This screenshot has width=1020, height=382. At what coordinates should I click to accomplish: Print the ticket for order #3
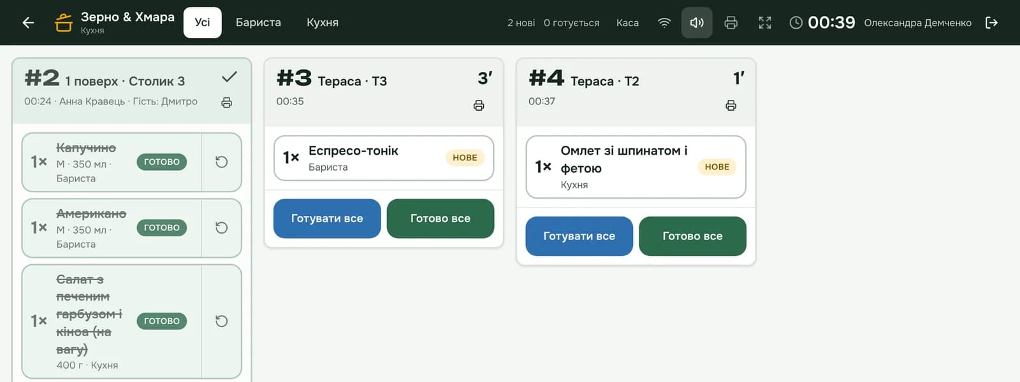point(479,105)
